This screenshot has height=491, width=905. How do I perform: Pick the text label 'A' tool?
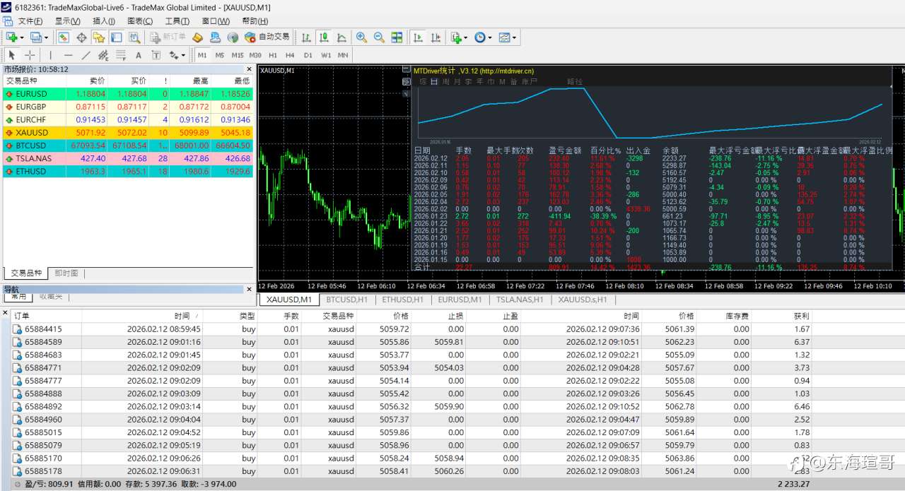(x=138, y=55)
